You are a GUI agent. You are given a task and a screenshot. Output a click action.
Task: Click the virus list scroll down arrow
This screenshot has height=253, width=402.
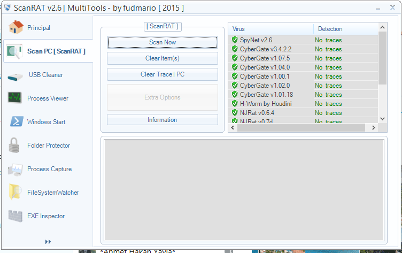pyautogui.click(x=383, y=119)
